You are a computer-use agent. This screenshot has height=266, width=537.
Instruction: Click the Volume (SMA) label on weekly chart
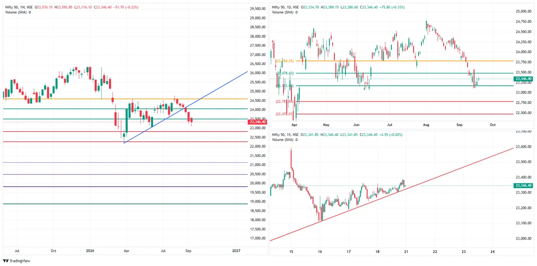tap(16, 12)
